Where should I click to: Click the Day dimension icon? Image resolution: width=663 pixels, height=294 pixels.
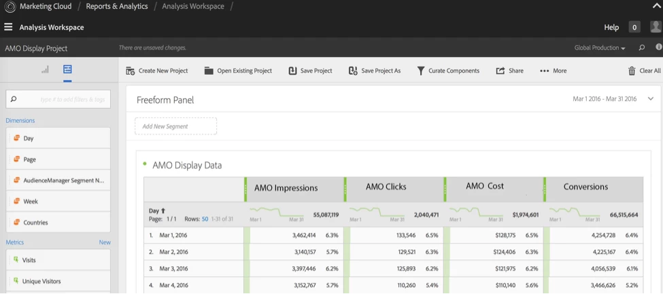pyautogui.click(x=17, y=138)
